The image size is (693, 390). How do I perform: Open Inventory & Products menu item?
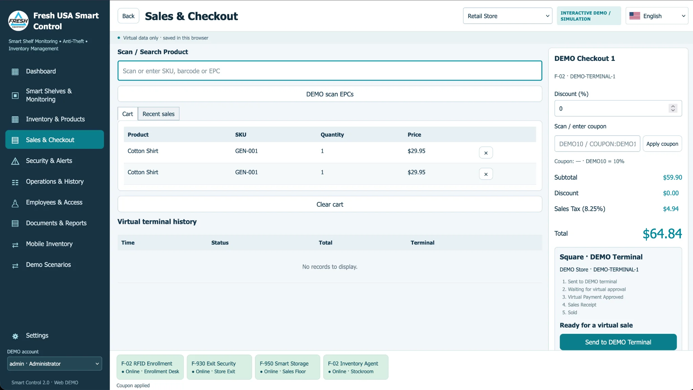click(55, 119)
